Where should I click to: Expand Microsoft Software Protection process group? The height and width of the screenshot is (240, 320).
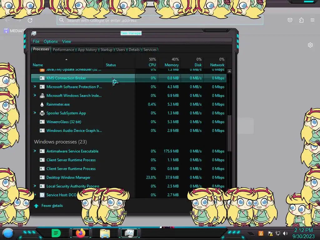[x=35, y=87]
